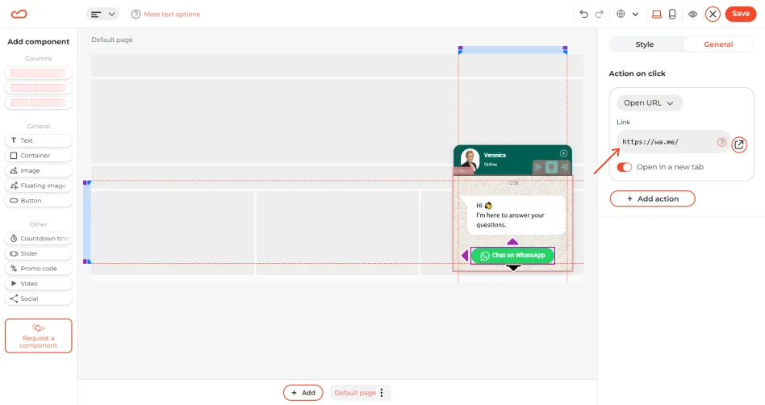Click the Action on click heading
Viewport: 765px width, 405px height.
637,73
